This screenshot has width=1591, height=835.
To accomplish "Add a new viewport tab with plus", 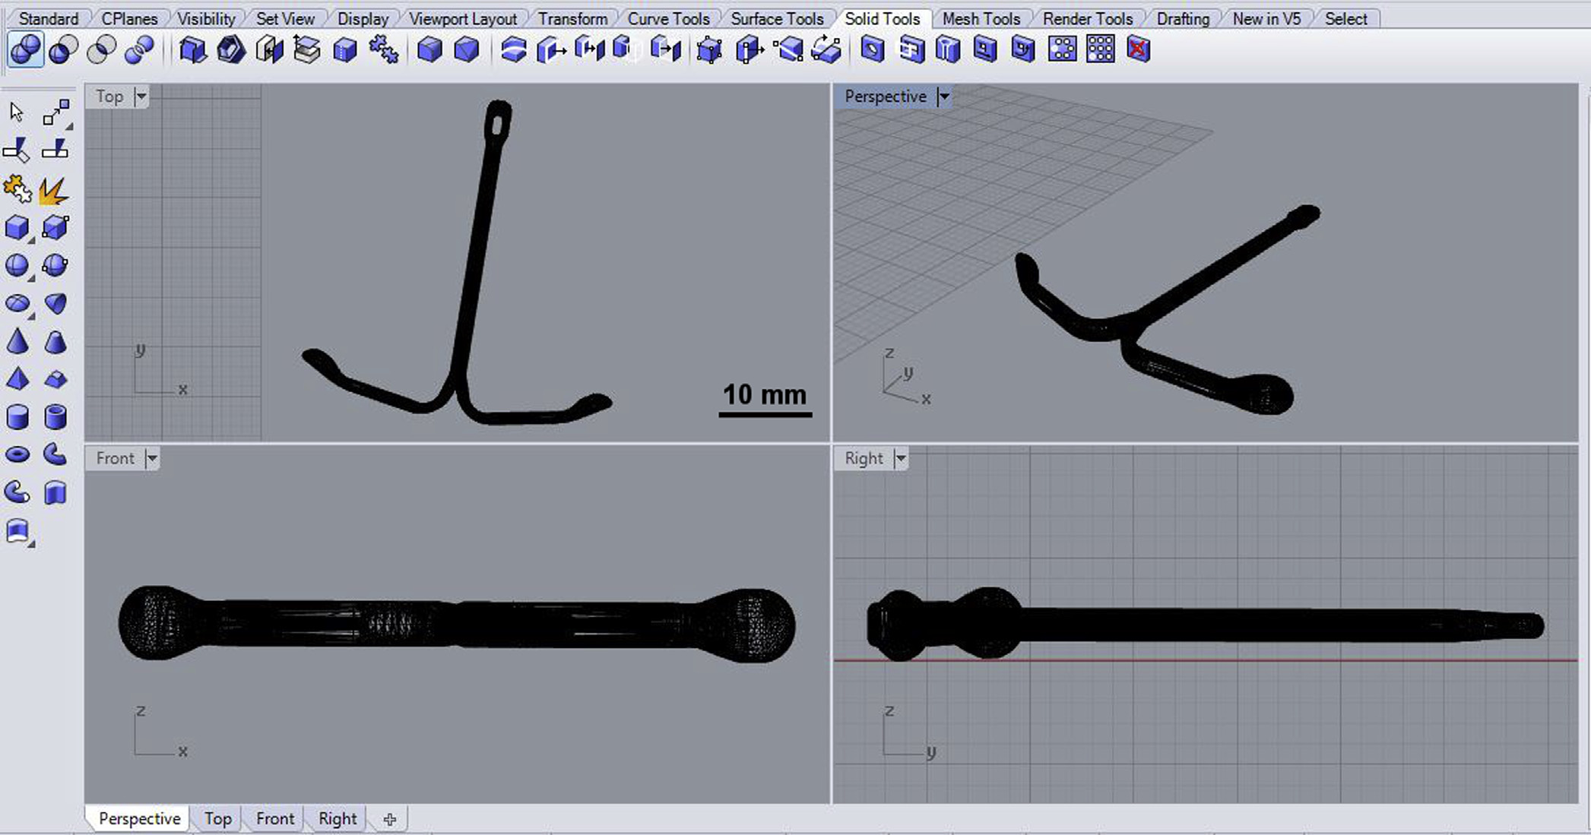I will tap(390, 819).
